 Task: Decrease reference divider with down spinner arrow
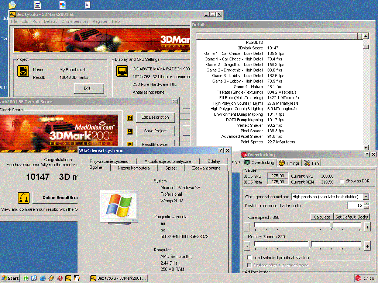coord(367,207)
